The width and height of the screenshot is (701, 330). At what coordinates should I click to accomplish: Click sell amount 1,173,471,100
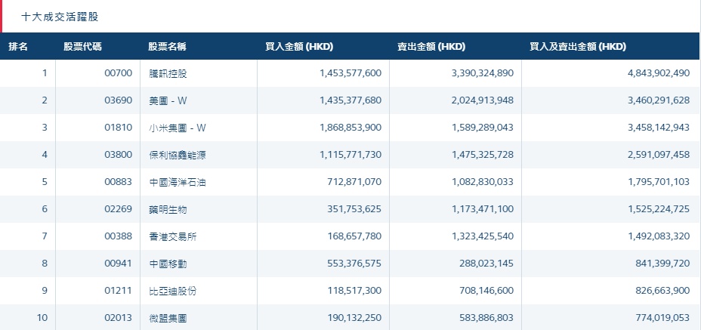pos(483,209)
